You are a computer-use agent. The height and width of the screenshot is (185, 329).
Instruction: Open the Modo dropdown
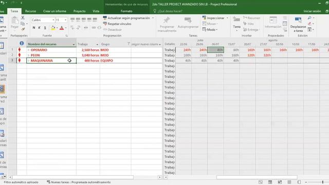pyautogui.click(x=210, y=30)
